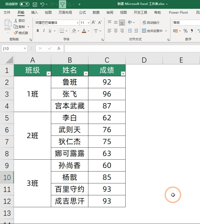Image resolution: width=200 pixels, height=224 pixels.
Task: Click the Filter funnel icon in quick access toolbar
Action: [x=62, y=4]
